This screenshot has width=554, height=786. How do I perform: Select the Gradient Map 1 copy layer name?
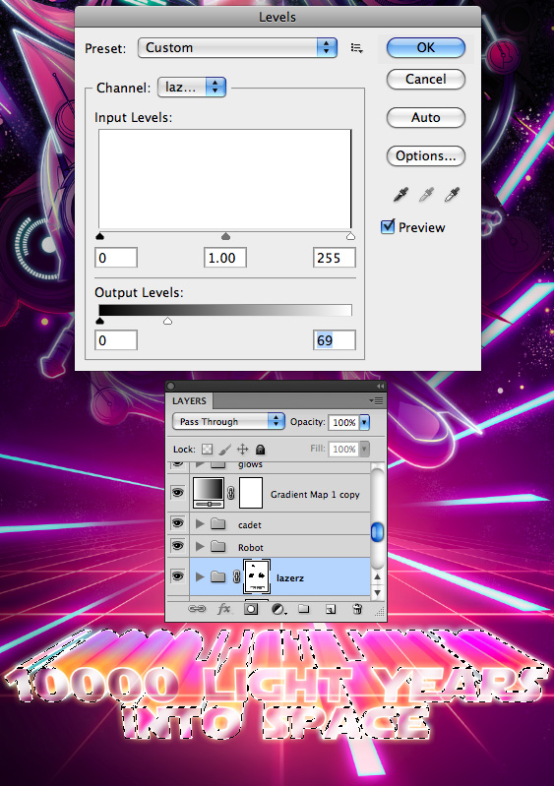tap(315, 494)
